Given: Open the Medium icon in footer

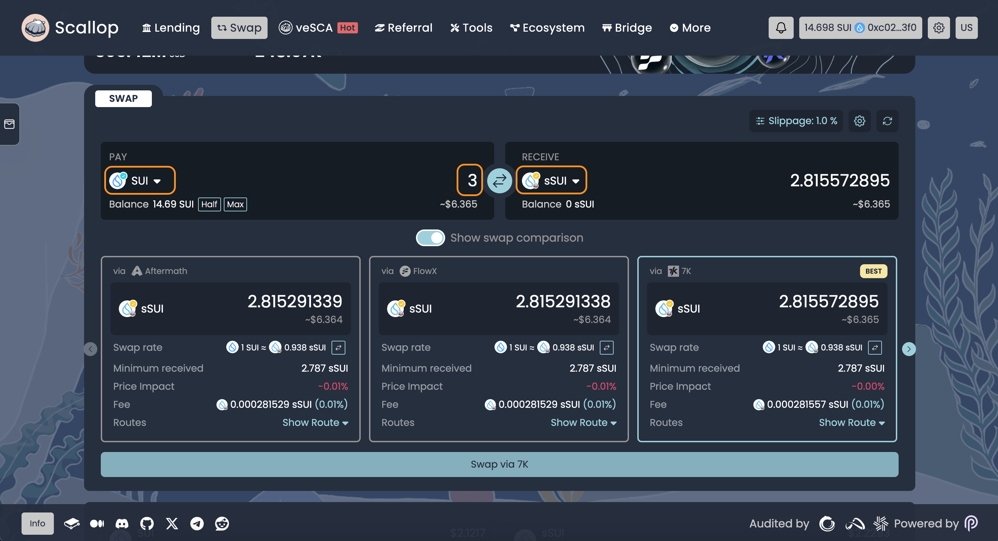Looking at the screenshot, I should pyautogui.click(x=97, y=524).
